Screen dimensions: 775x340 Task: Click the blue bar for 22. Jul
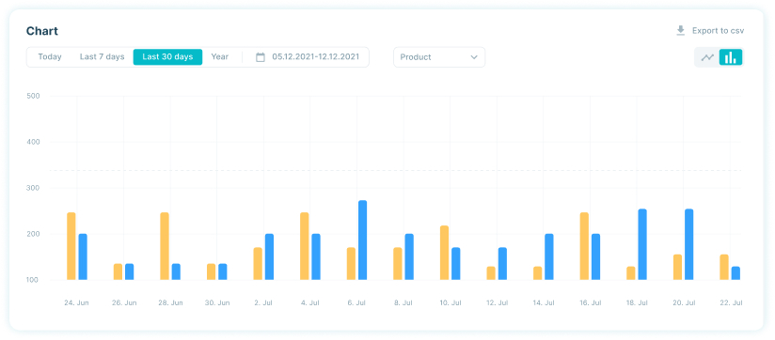[x=735, y=273]
